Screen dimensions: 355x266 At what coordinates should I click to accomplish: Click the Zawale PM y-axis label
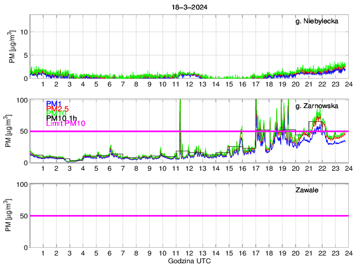pos(8,216)
